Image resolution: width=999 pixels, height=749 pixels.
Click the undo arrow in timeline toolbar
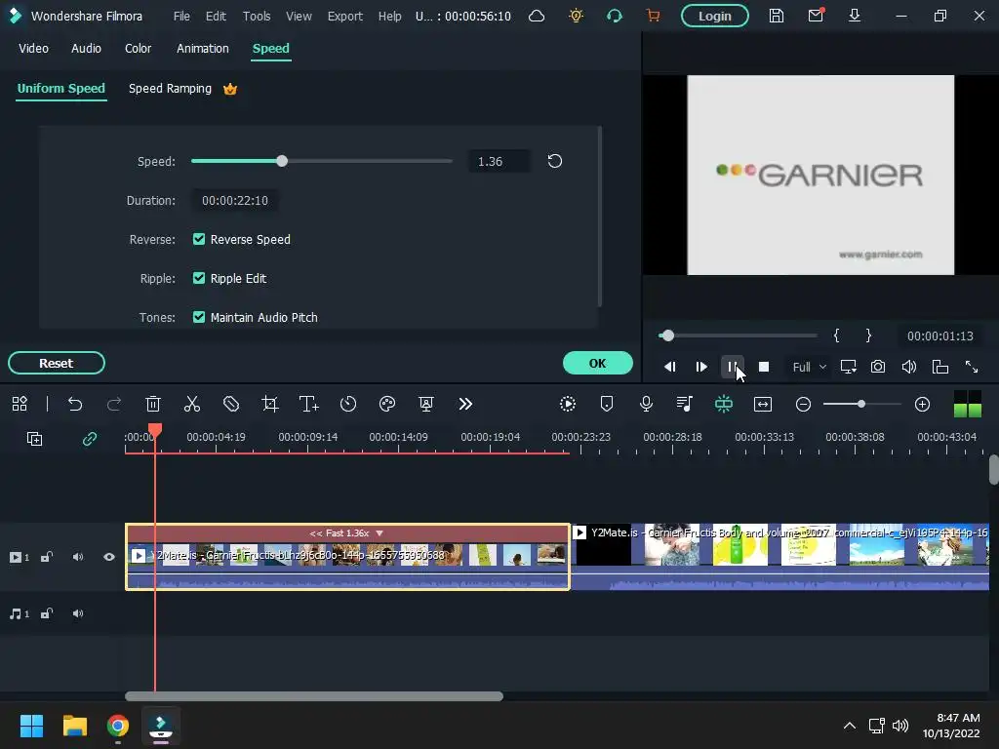coord(75,404)
